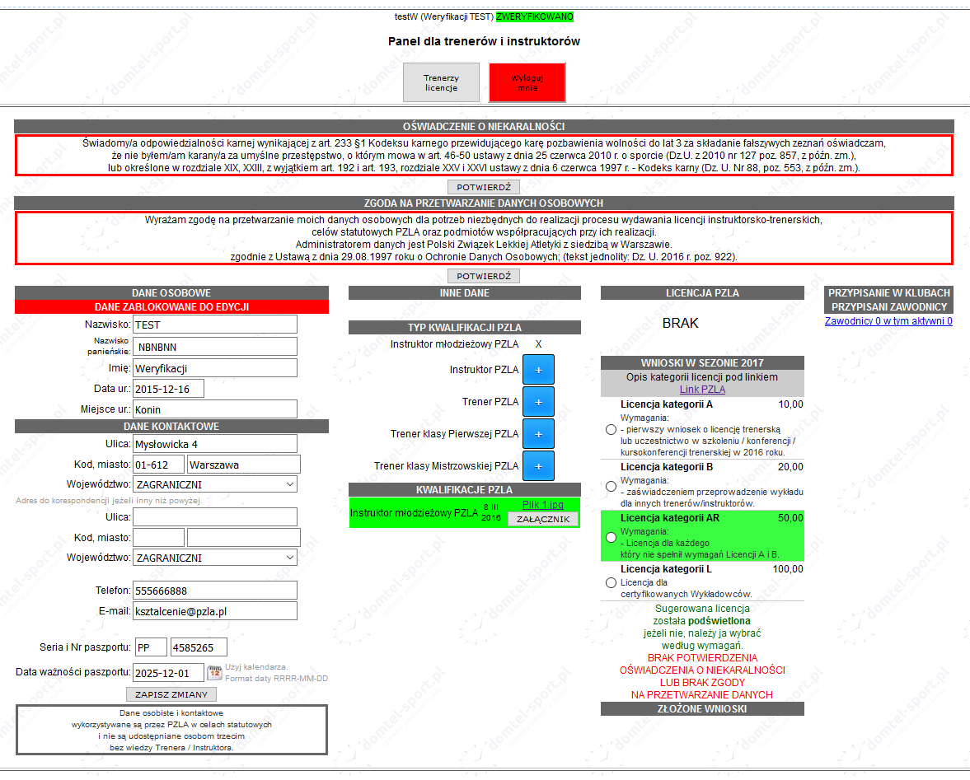
Task: Click the empty correspondence city field
Action: pyautogui.click(x=244, y=537)
